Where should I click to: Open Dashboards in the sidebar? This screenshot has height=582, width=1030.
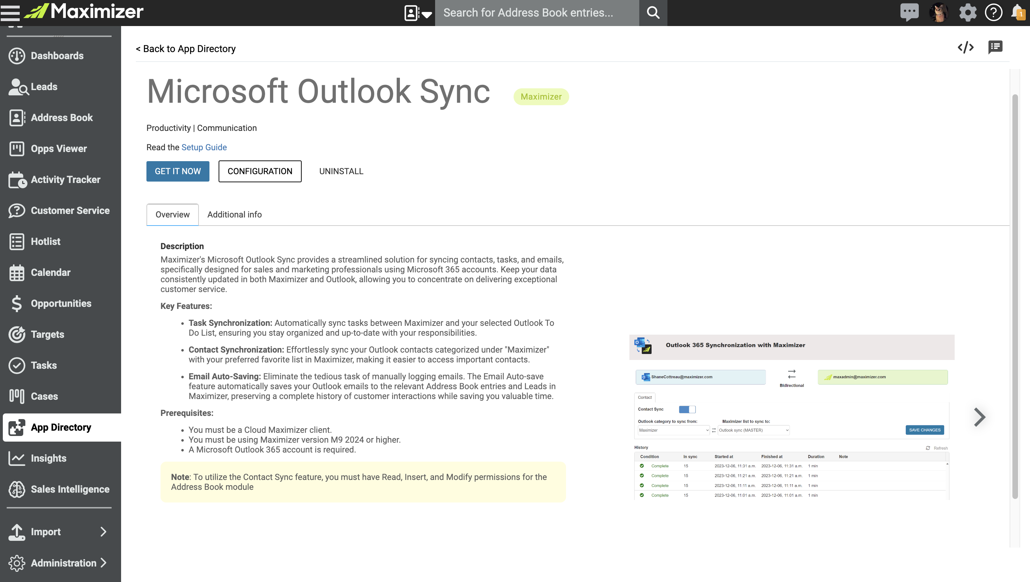pyautogui.click(x=61, y=56)
